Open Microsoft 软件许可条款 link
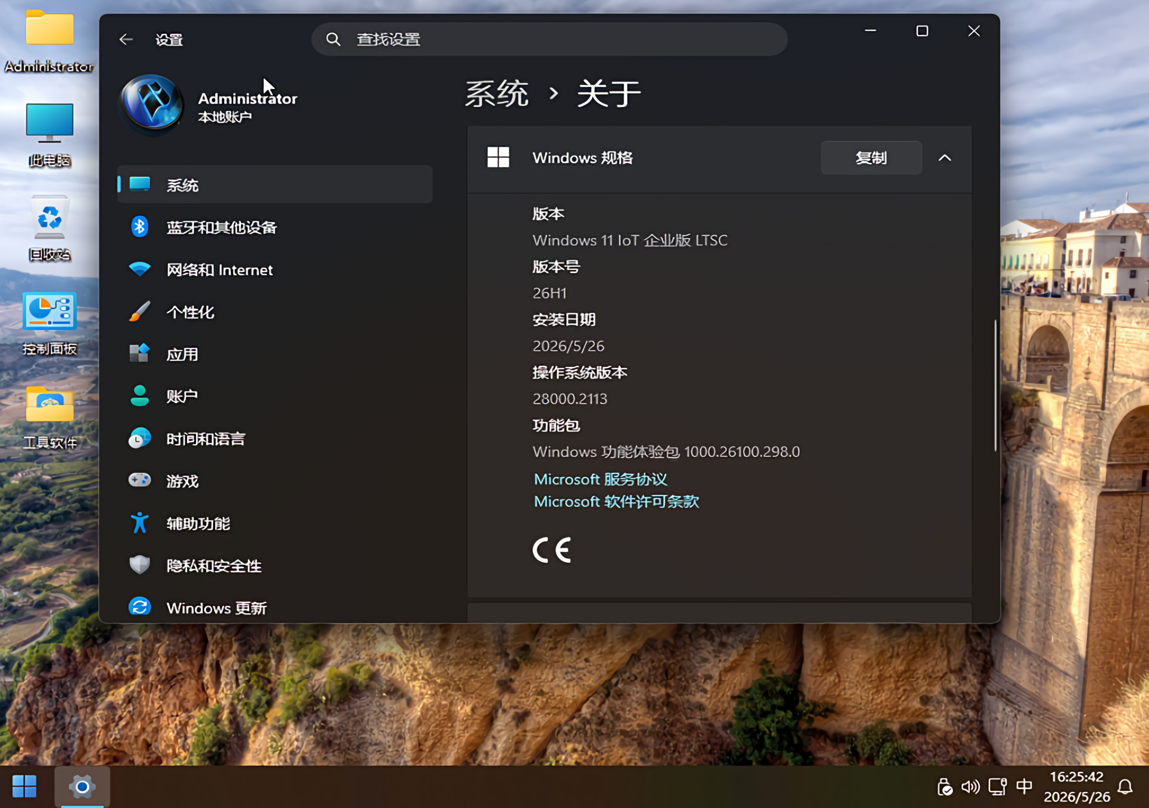This screenshot has height=808, width=1149. pos(617,501)
